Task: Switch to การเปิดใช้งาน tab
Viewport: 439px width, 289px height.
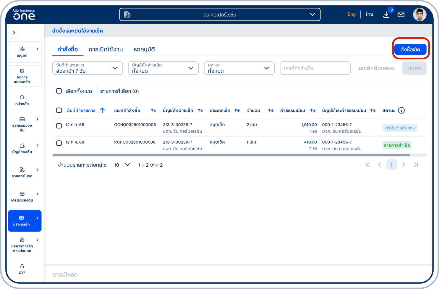Action: pos(106,49)
